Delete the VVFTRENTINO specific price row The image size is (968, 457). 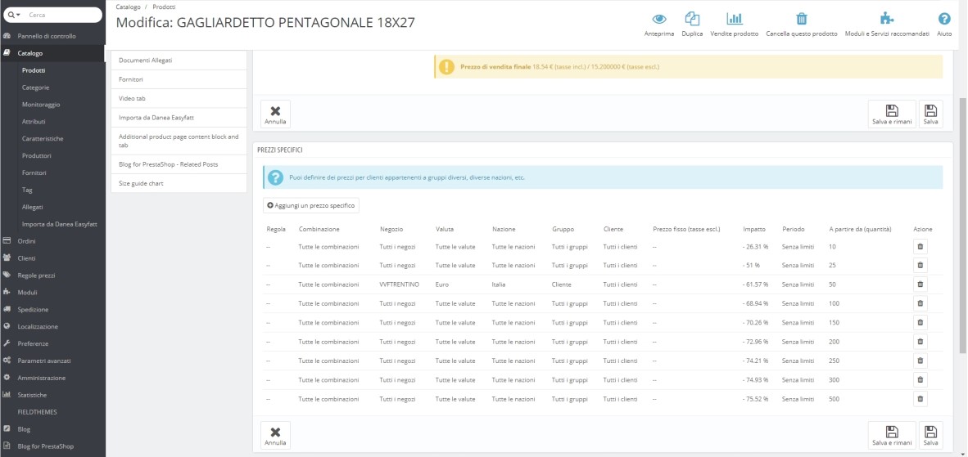click(x=920, y=285)
